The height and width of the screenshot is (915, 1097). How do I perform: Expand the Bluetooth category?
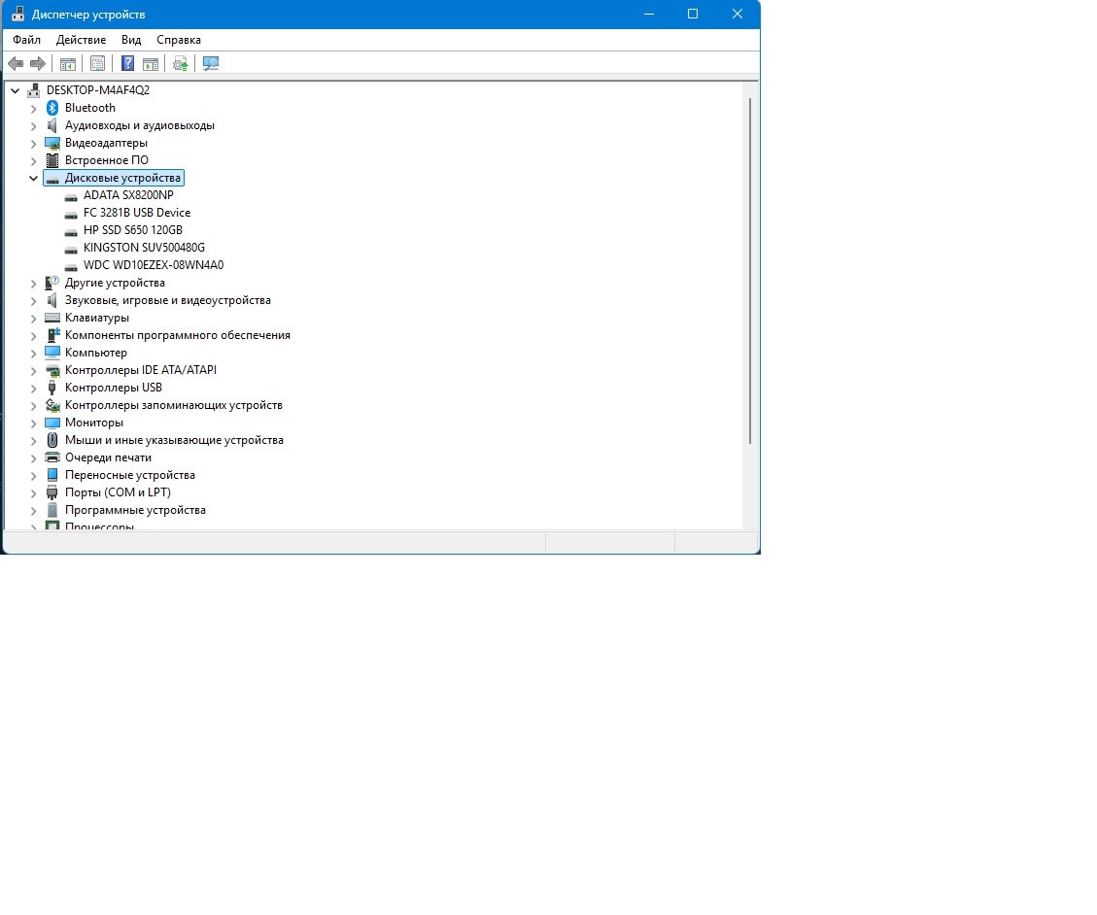coord(34,109)
